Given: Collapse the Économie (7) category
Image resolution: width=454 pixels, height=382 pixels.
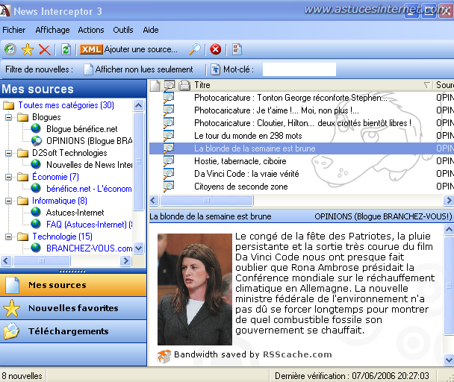Looking at the screenshot, I should pos(9,177).
